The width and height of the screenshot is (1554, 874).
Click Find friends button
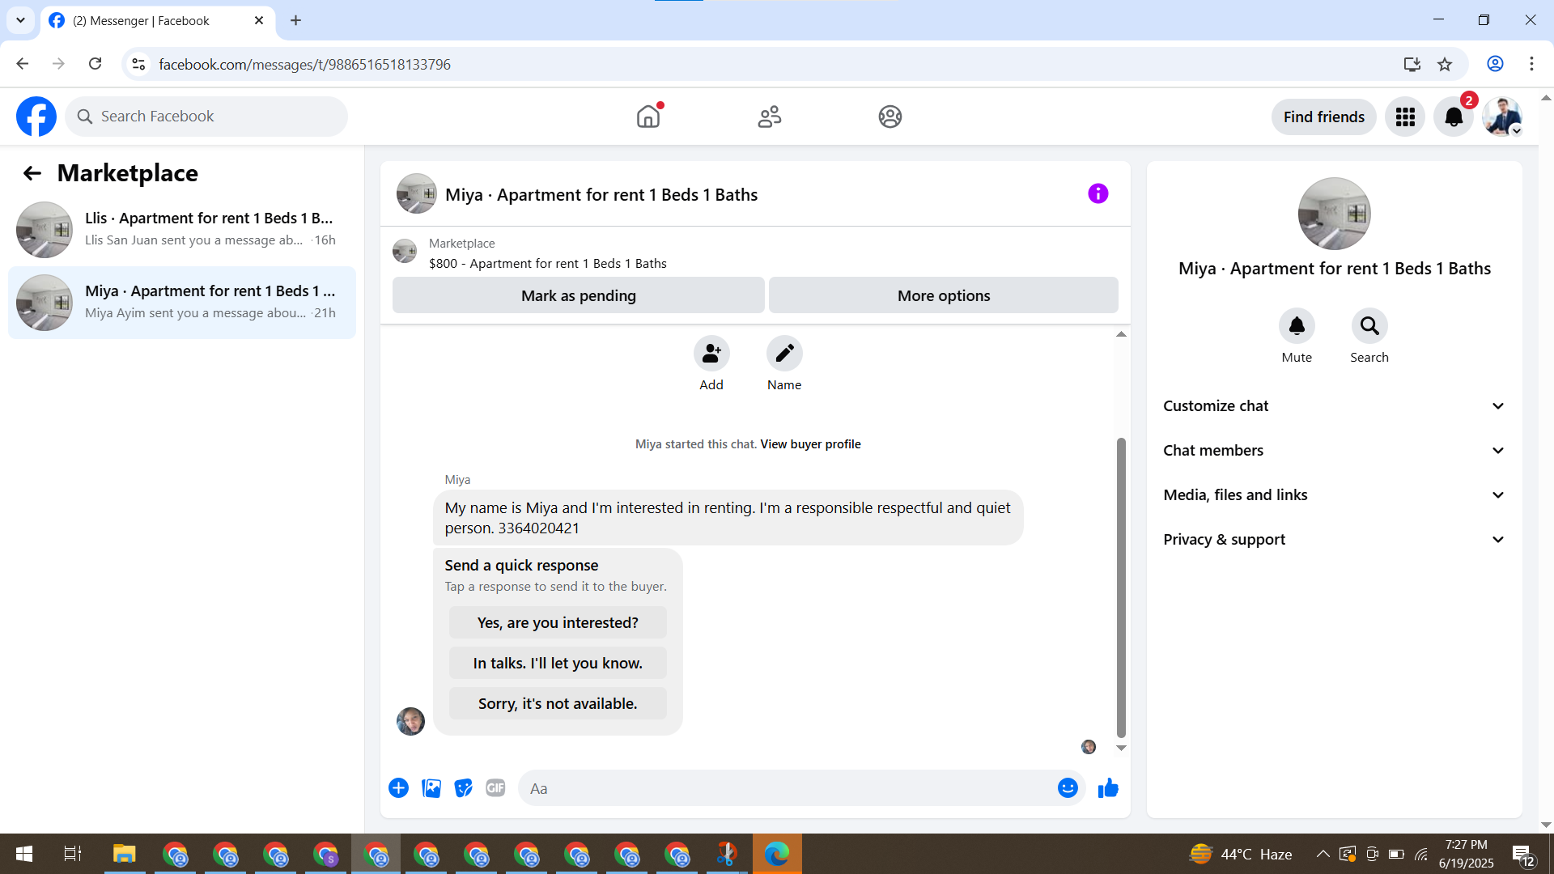pos(1324,117)
